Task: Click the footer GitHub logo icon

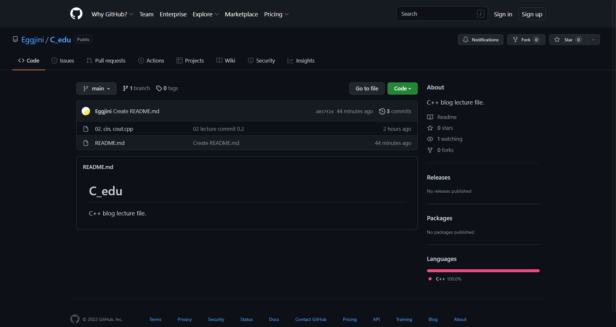Action: [75, 319]
